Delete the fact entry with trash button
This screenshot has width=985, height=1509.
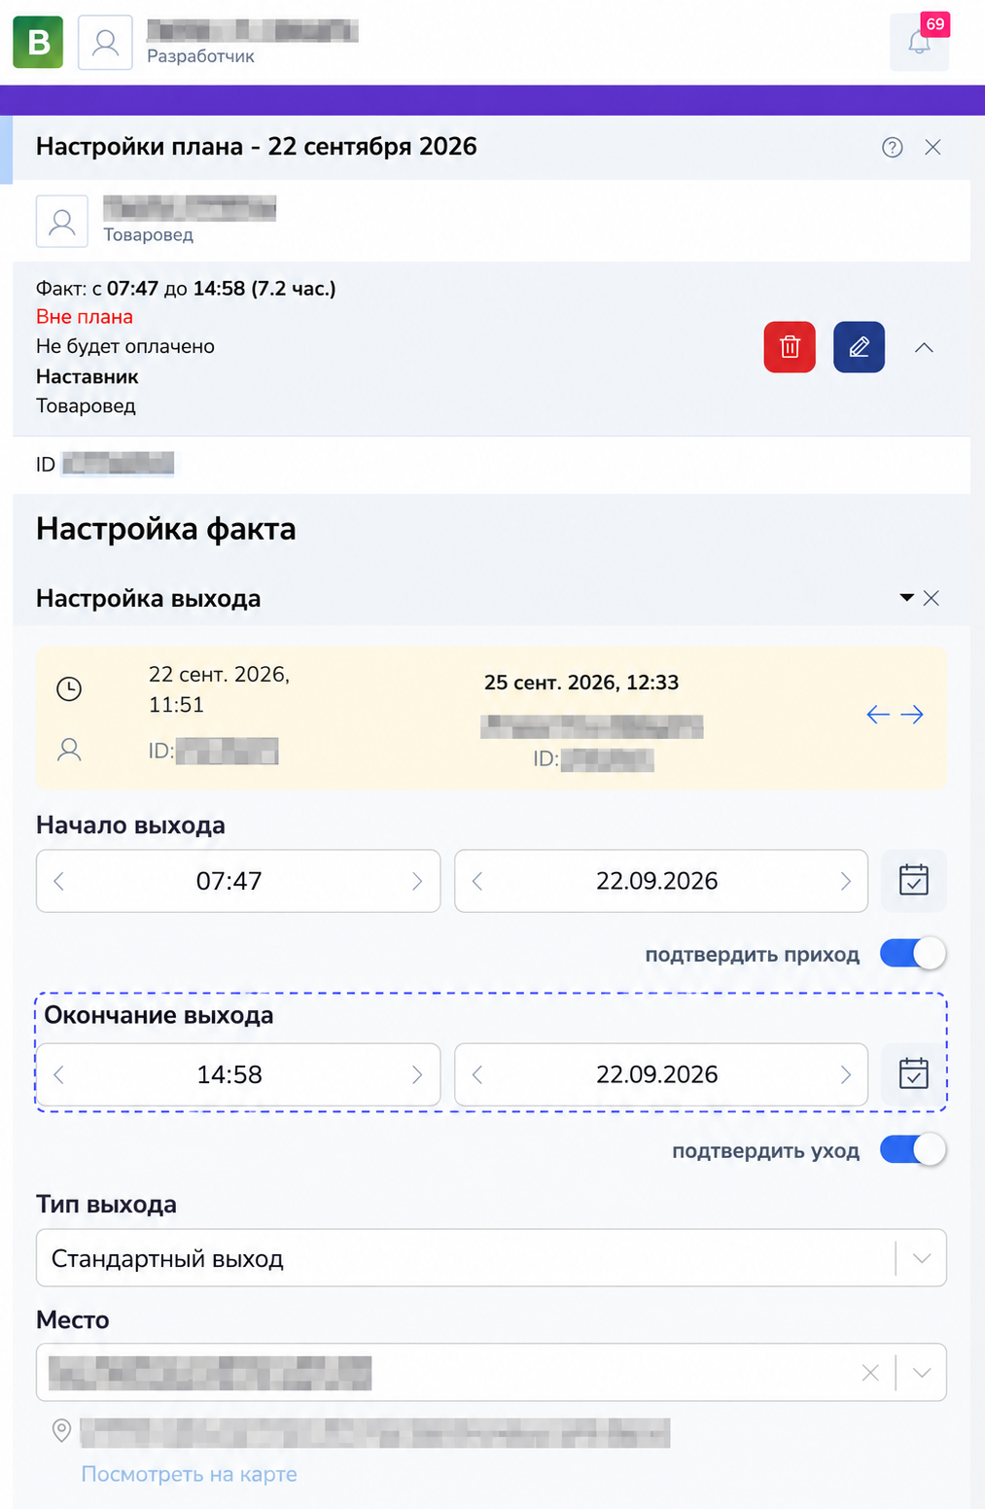point(790,347)
